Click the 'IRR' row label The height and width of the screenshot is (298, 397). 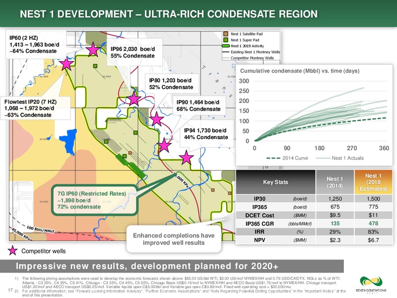[260, 231]
